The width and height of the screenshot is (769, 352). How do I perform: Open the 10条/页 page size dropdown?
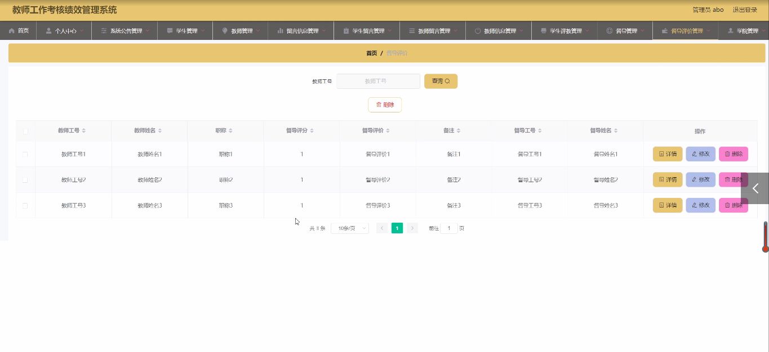click(350, 228)
